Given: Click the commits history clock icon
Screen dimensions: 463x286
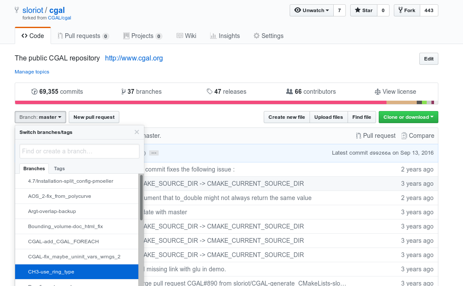Looking at the screenshot, I should (x=34, y=92).
